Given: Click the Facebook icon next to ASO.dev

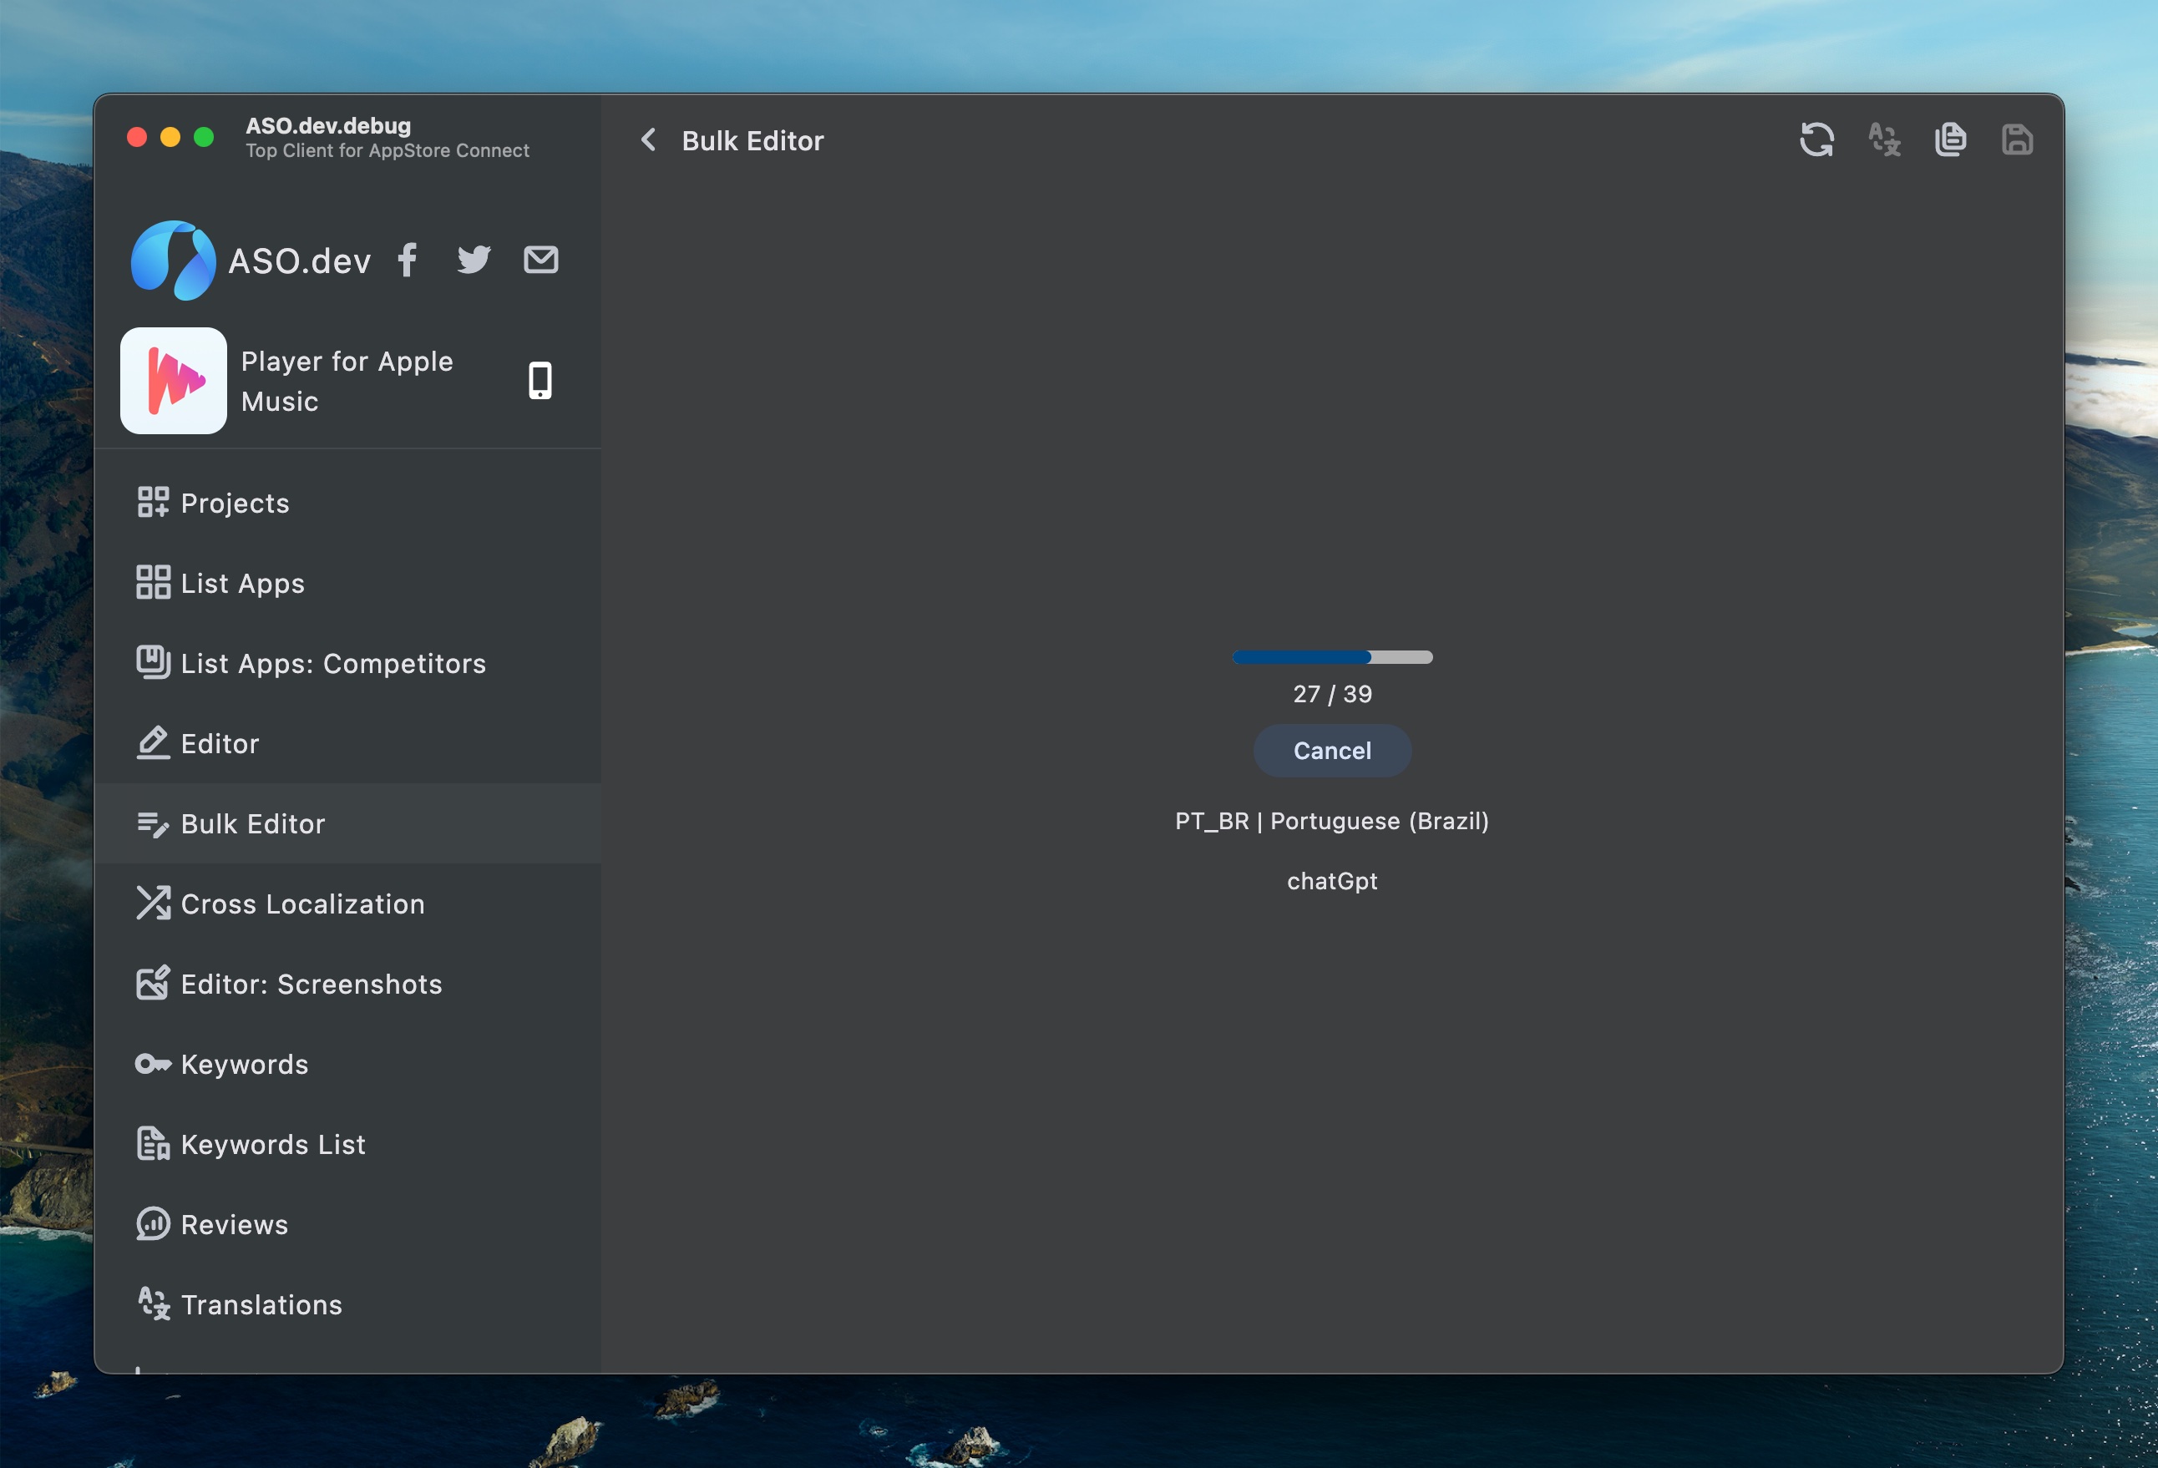Looking at the screenshot, I should click(x=407, y=260).
